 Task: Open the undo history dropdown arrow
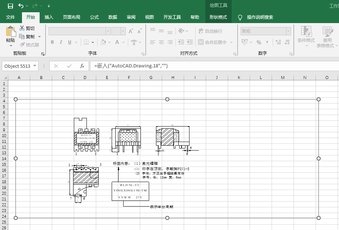coord(27,6)
